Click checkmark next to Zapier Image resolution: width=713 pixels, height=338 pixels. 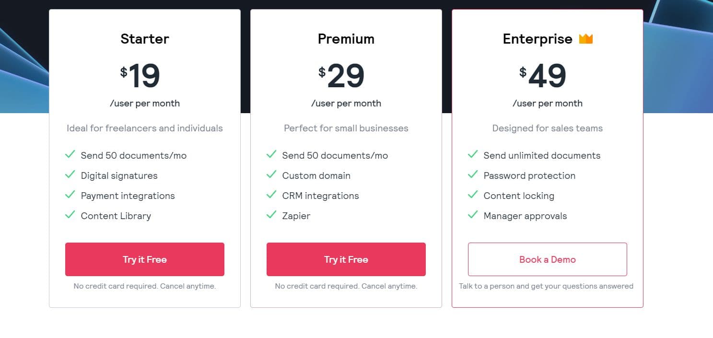(x=271, y=215)
